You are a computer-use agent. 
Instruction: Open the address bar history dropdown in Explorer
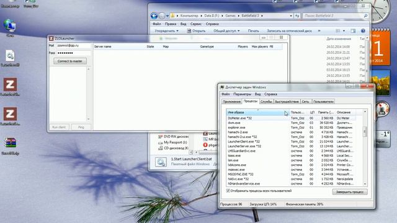[291, 15]
